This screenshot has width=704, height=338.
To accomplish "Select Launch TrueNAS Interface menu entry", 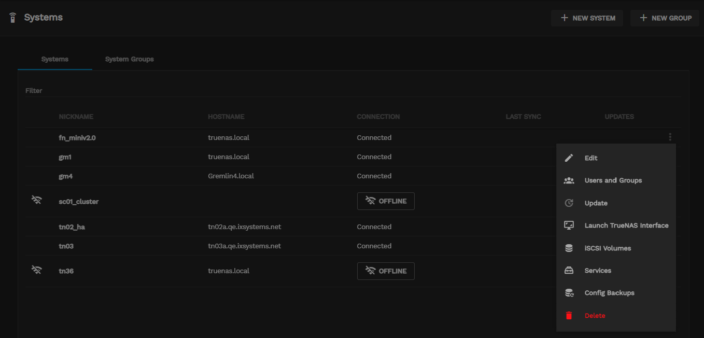I will click(x=626, y=226).
